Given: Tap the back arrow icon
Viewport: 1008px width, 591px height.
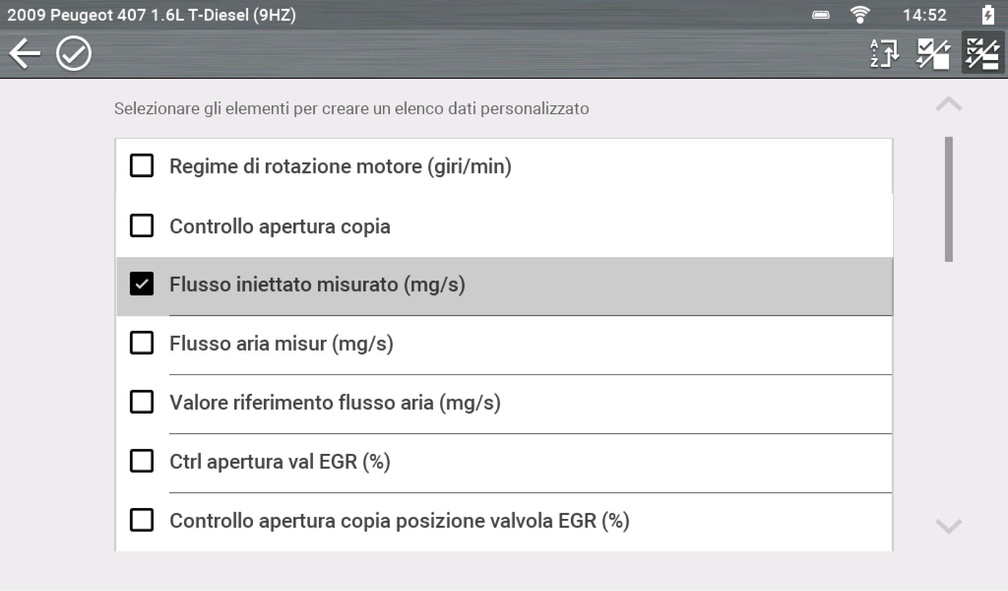Looking at the screenshot, I should [25, 53].
